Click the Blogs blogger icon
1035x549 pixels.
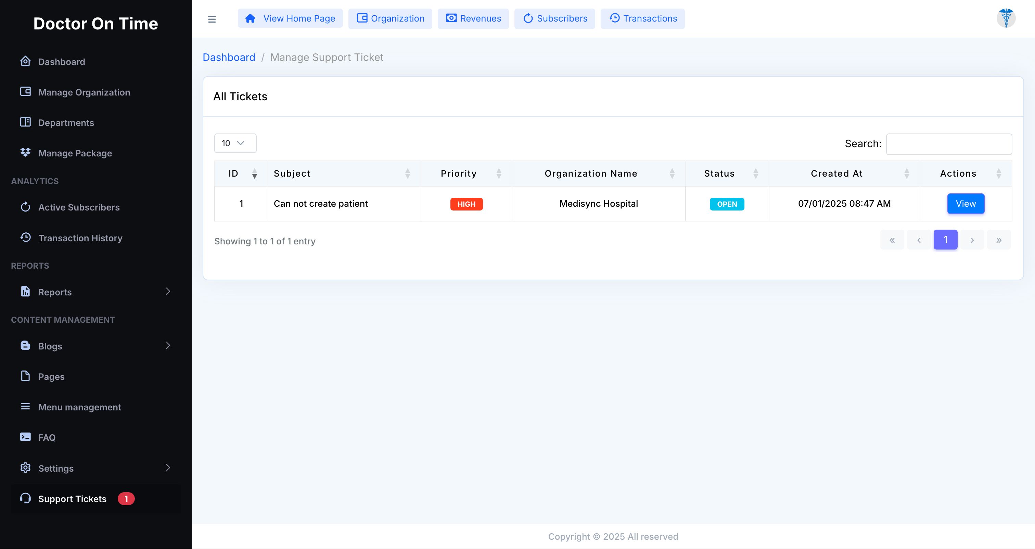tap(25, 345)
